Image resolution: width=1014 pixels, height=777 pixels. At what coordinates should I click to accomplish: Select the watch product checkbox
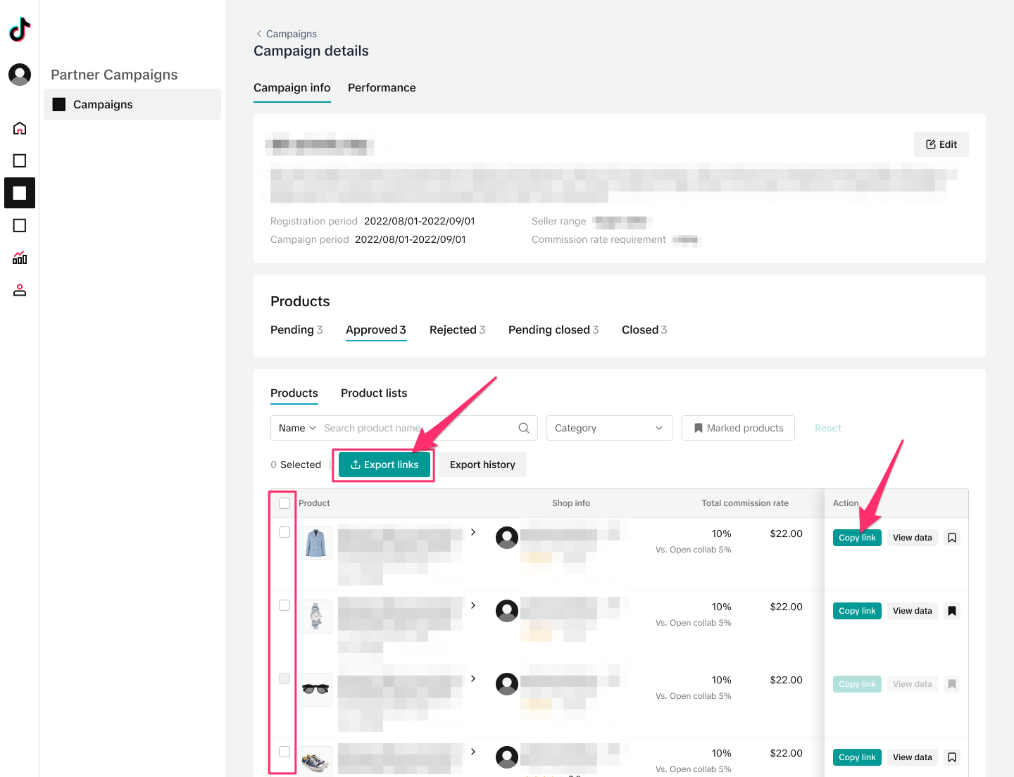pos(284,605)
